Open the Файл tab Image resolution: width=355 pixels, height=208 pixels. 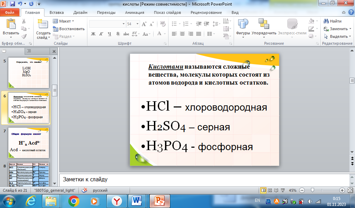[x=9, y=12]
